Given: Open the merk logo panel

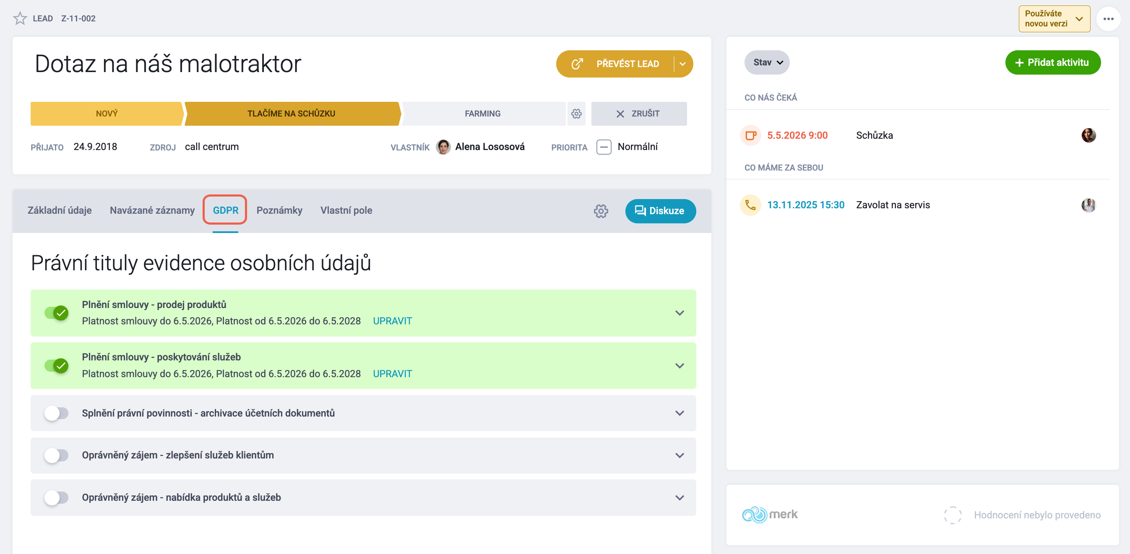Looking at the screenshot, I should (x=769, y=515).
